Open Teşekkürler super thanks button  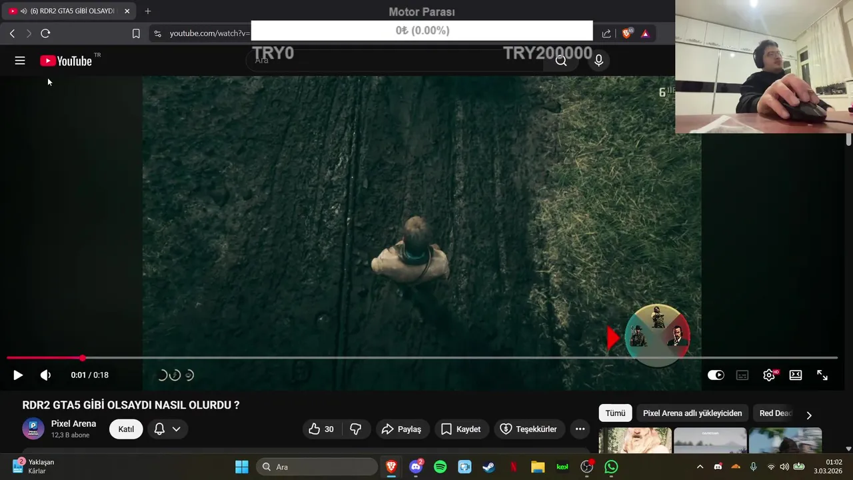pos(528,429)
